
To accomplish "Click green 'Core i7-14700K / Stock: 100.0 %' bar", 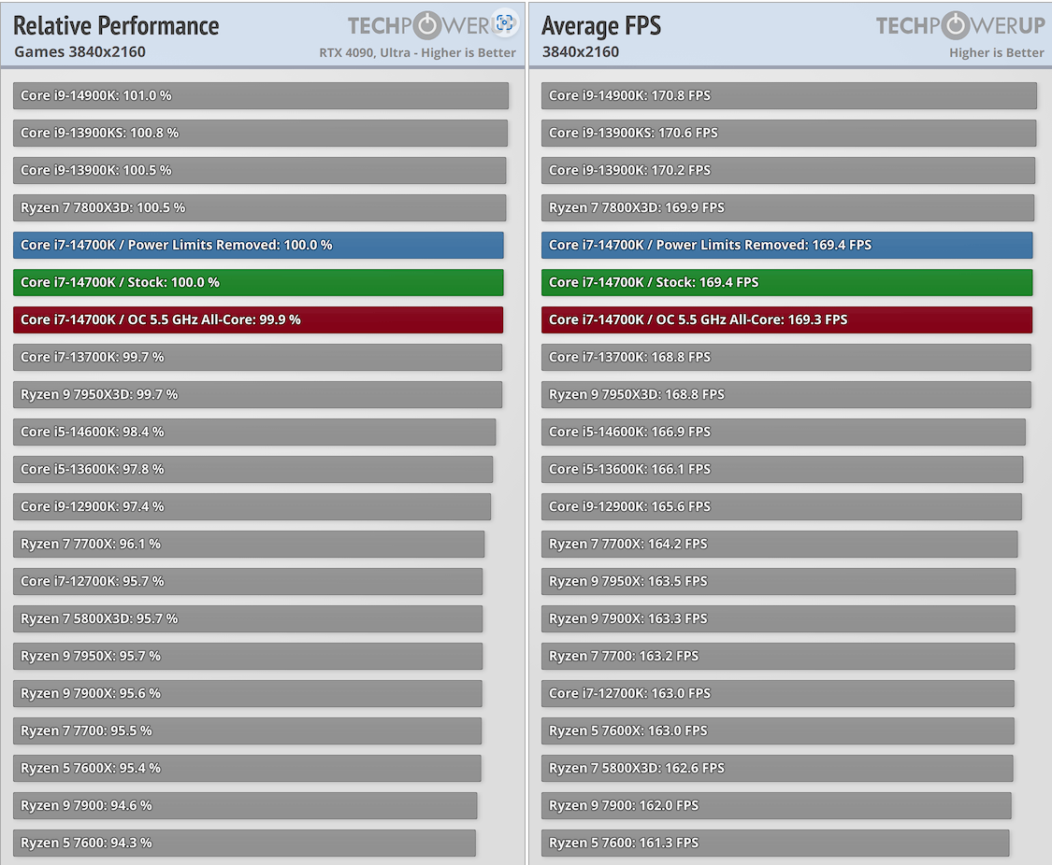I will click(x=258, y=283).
